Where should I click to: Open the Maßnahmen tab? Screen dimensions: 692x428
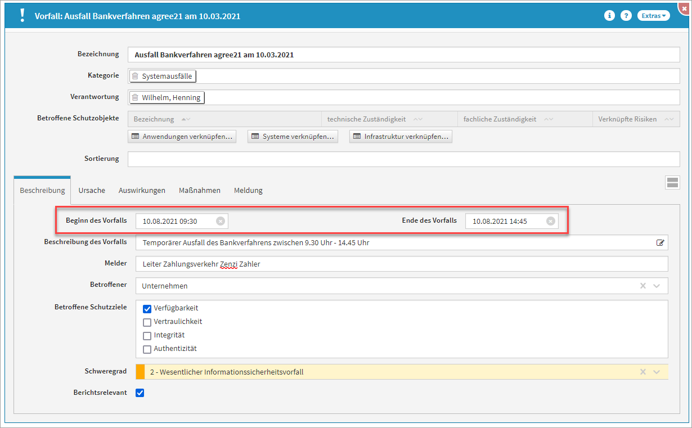click(199, 190)
